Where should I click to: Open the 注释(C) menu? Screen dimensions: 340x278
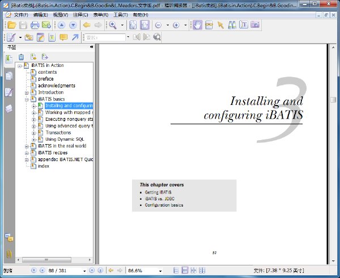(80, 15)
